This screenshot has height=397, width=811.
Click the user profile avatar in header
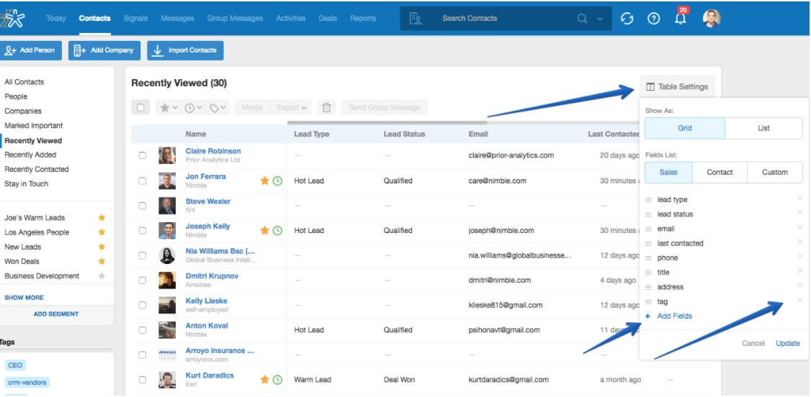pyautogui.click(x=712, y=19)
